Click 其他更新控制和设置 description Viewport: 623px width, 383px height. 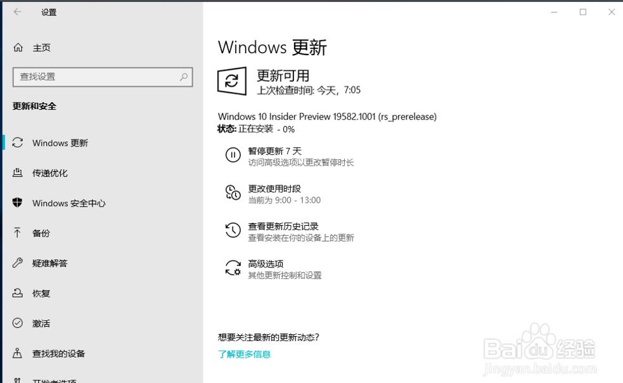pos(285,275)
